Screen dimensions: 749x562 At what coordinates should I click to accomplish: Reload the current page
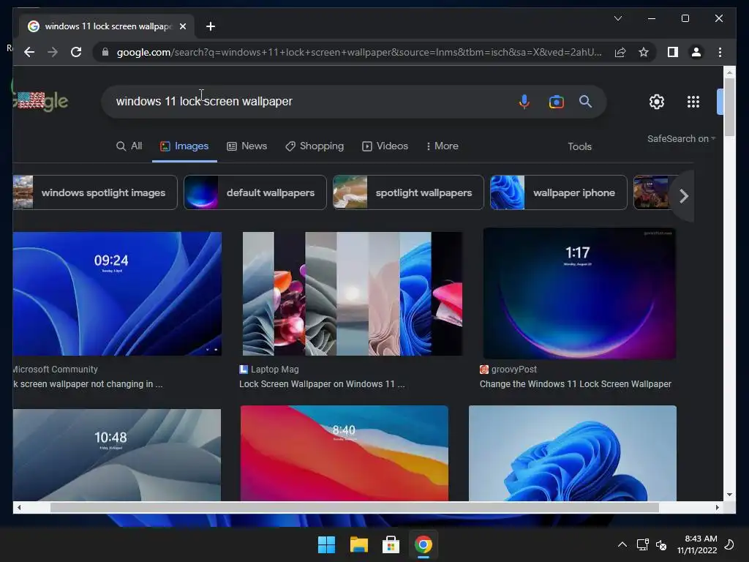(x=76, y=52)
